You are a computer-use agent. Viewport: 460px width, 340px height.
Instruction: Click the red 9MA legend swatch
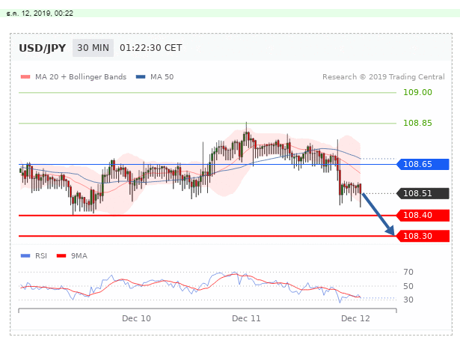61,256
